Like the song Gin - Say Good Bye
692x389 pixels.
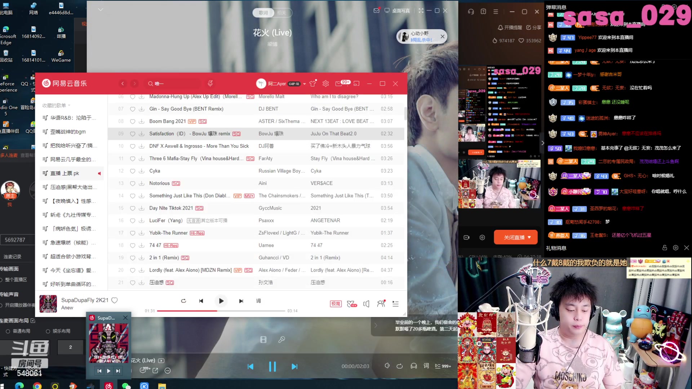coord(133,109)
